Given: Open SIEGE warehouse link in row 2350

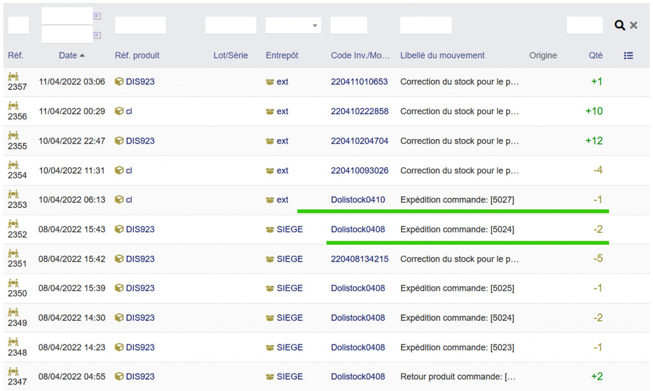Looking at the screenshot, I should tap(290, 288).
